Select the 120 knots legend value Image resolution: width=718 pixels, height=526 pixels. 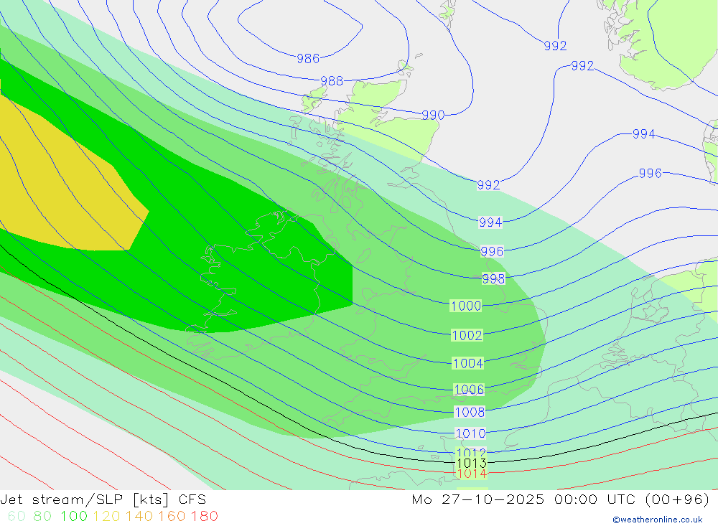(x=106, y=517)
